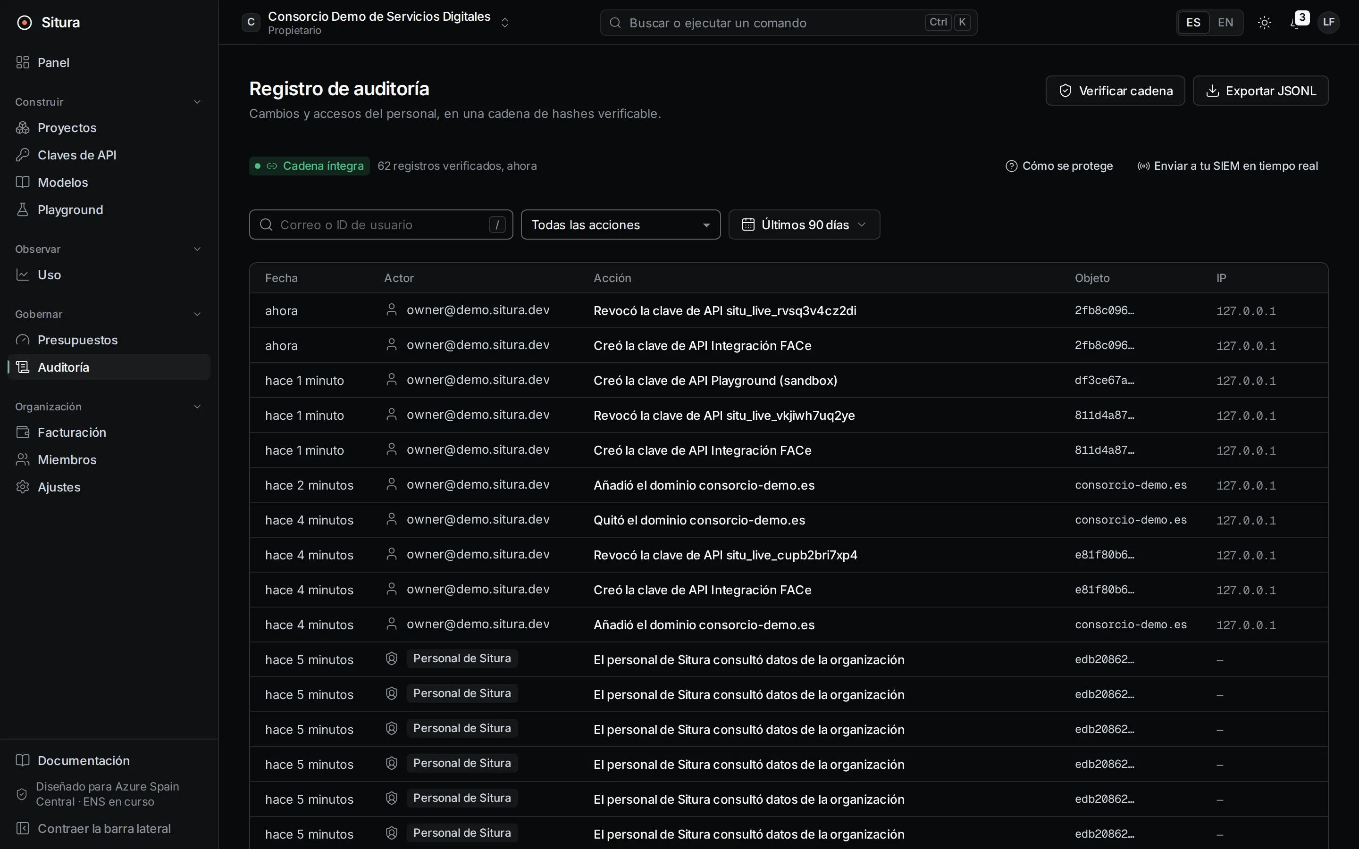Image resolution: width=1359 pixels, height=849 pixels.
Task: Click 62 registros verificados, ahora text
Action: point(457,166)
